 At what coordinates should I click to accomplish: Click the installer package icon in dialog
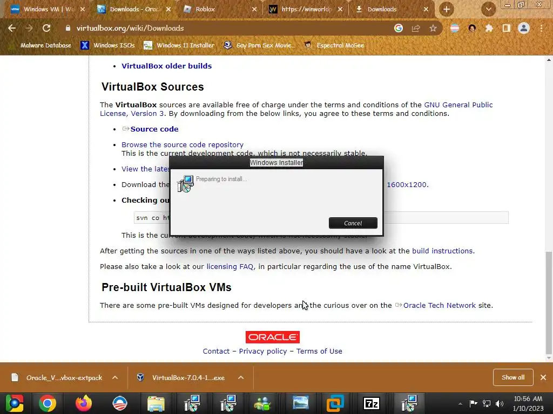[185, 183]
